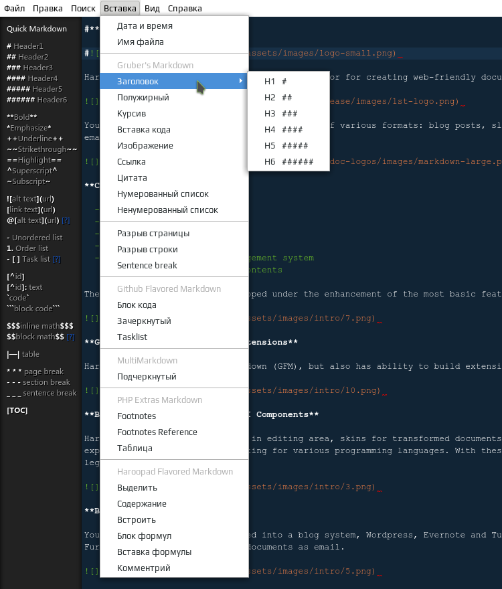Click the editor text line about creating web-friendly documents
This screenshot has height=589, width=502.
(x=416, y=77)
